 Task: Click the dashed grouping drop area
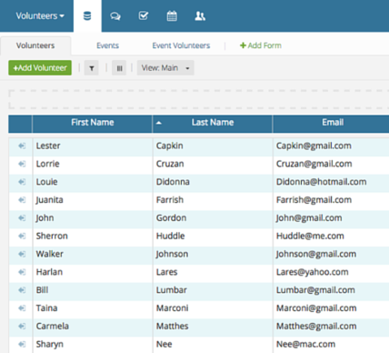tap(199, 99)
